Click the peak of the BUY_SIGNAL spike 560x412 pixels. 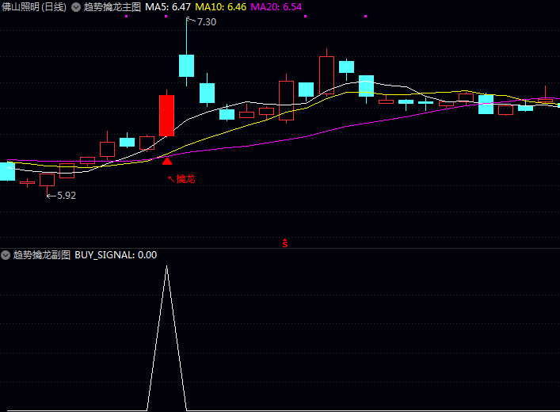166,267
